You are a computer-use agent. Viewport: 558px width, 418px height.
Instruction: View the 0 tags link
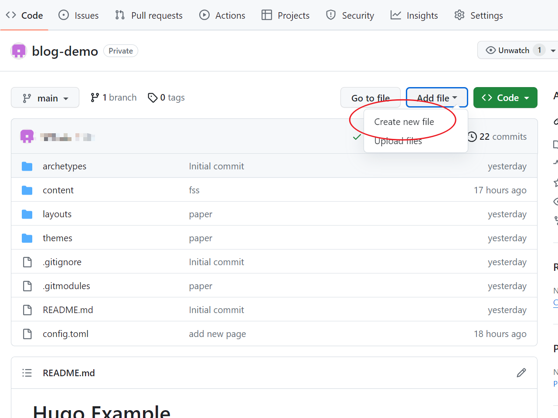click(x=166, y=98)
